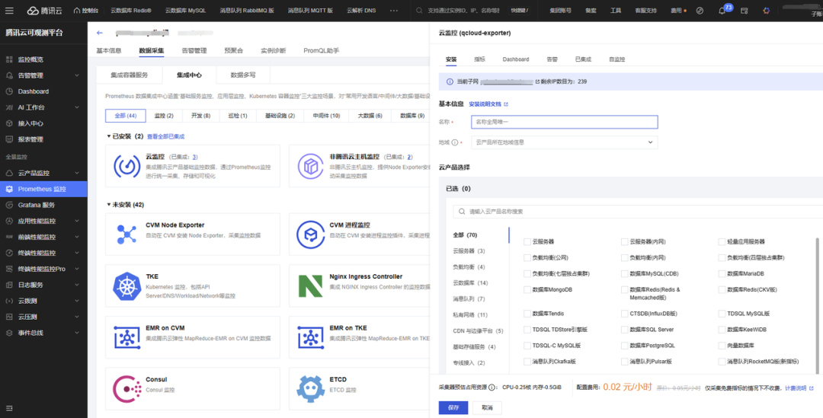Click the 取消 button
The width and height of the screenshot is (823, 418).
coord(487,407)
